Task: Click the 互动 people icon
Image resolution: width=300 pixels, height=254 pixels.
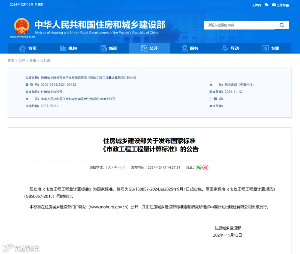Action: pos(225,48)
